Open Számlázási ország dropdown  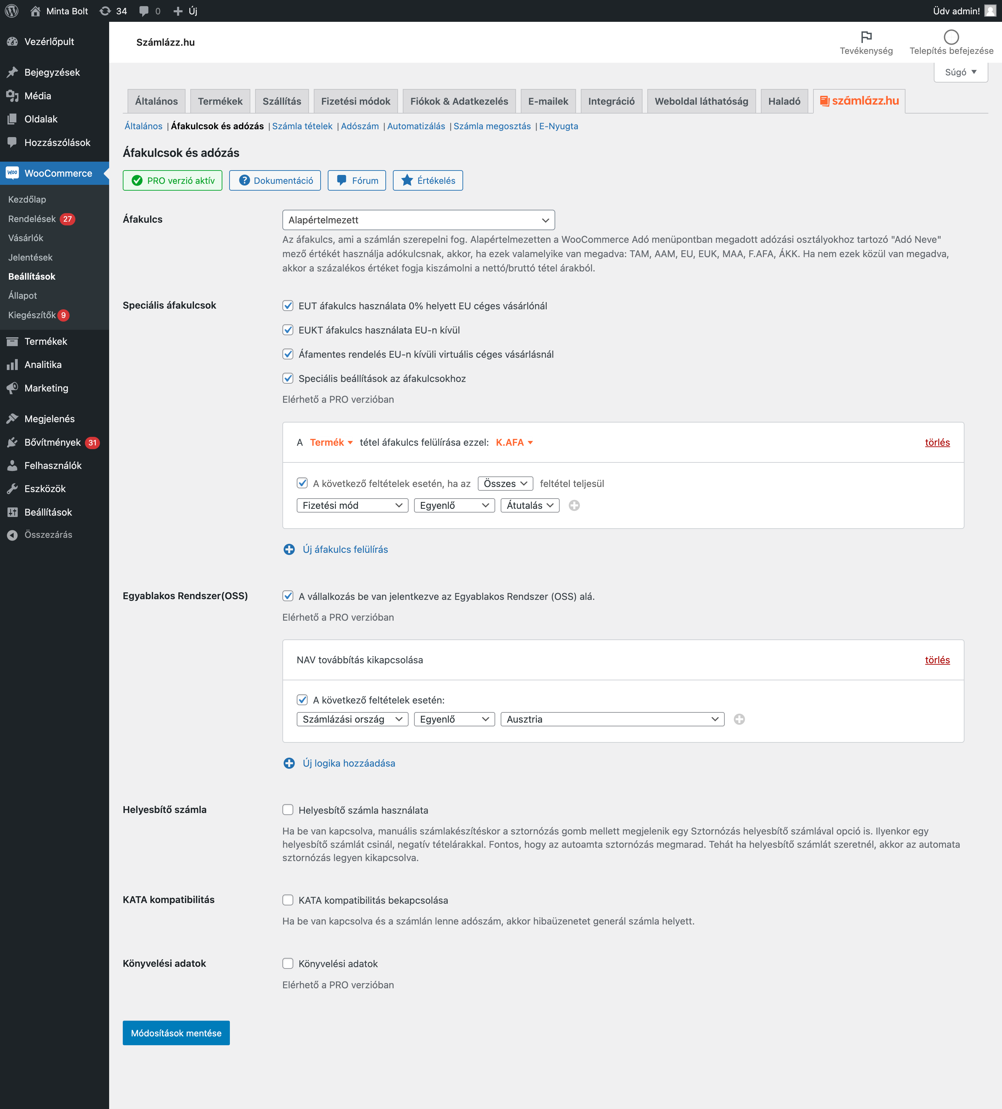coord(352,720)
